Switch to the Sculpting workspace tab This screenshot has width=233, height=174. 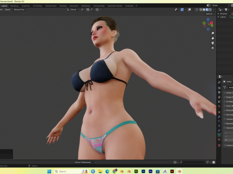pyautogui.click(x=26, y=6)
